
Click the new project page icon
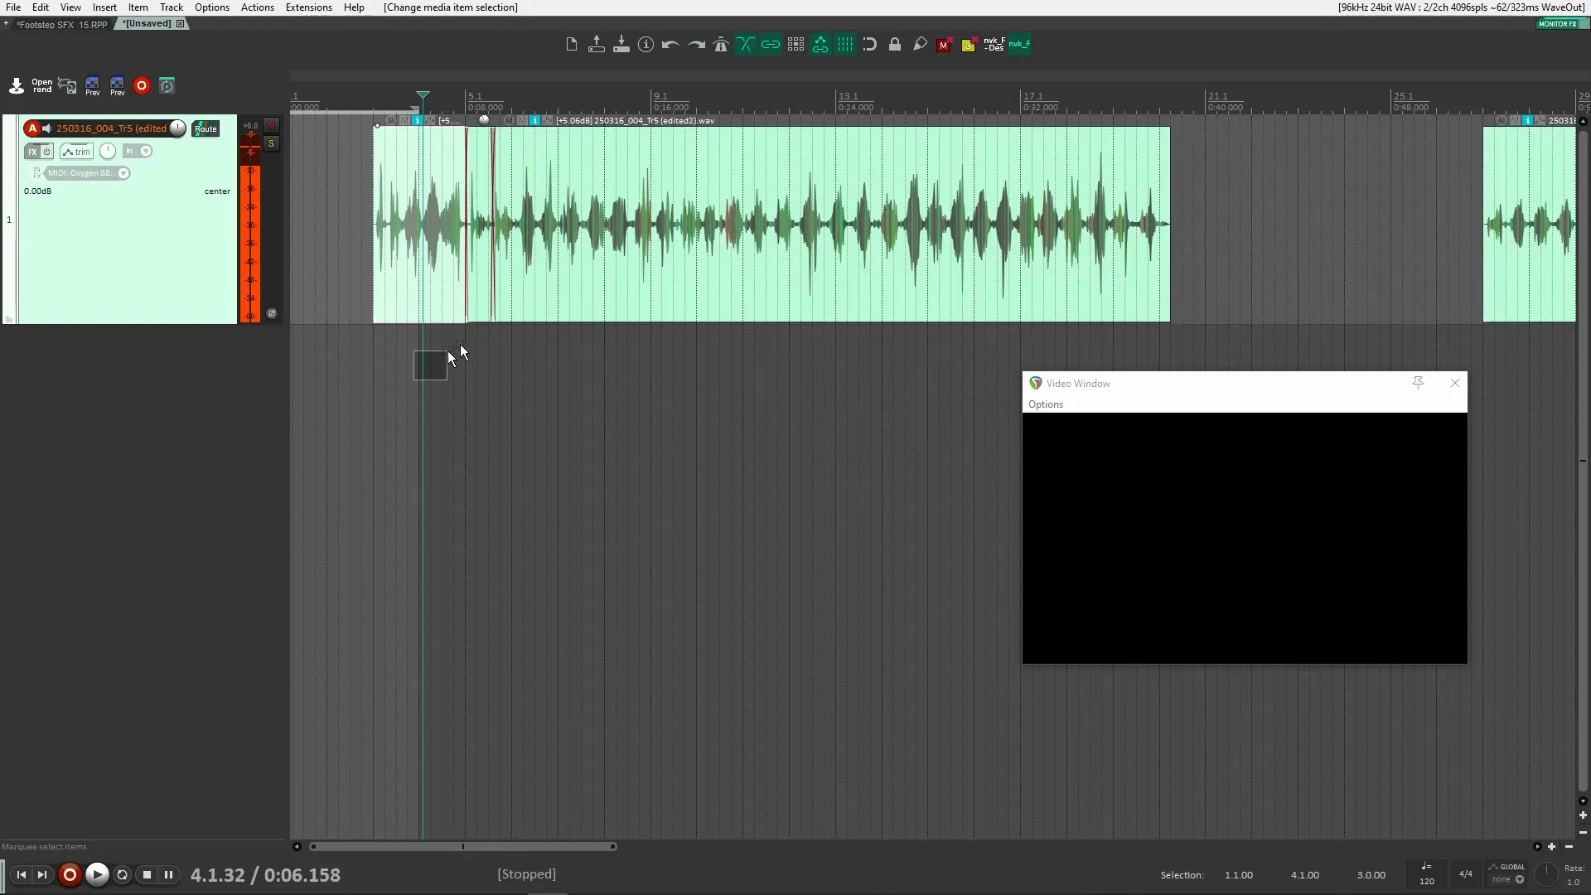point(571,45)
